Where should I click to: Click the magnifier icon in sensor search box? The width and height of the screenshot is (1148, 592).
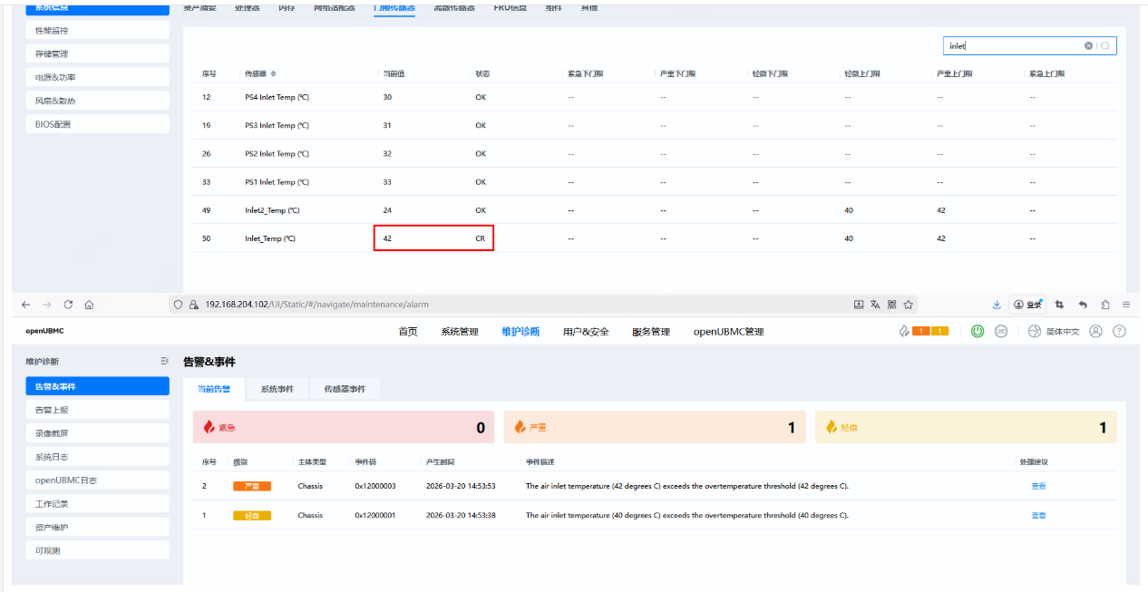[x=1105, y=45]
